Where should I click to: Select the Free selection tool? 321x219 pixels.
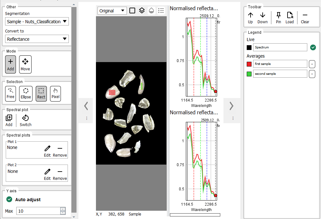(x=11, y=94)
